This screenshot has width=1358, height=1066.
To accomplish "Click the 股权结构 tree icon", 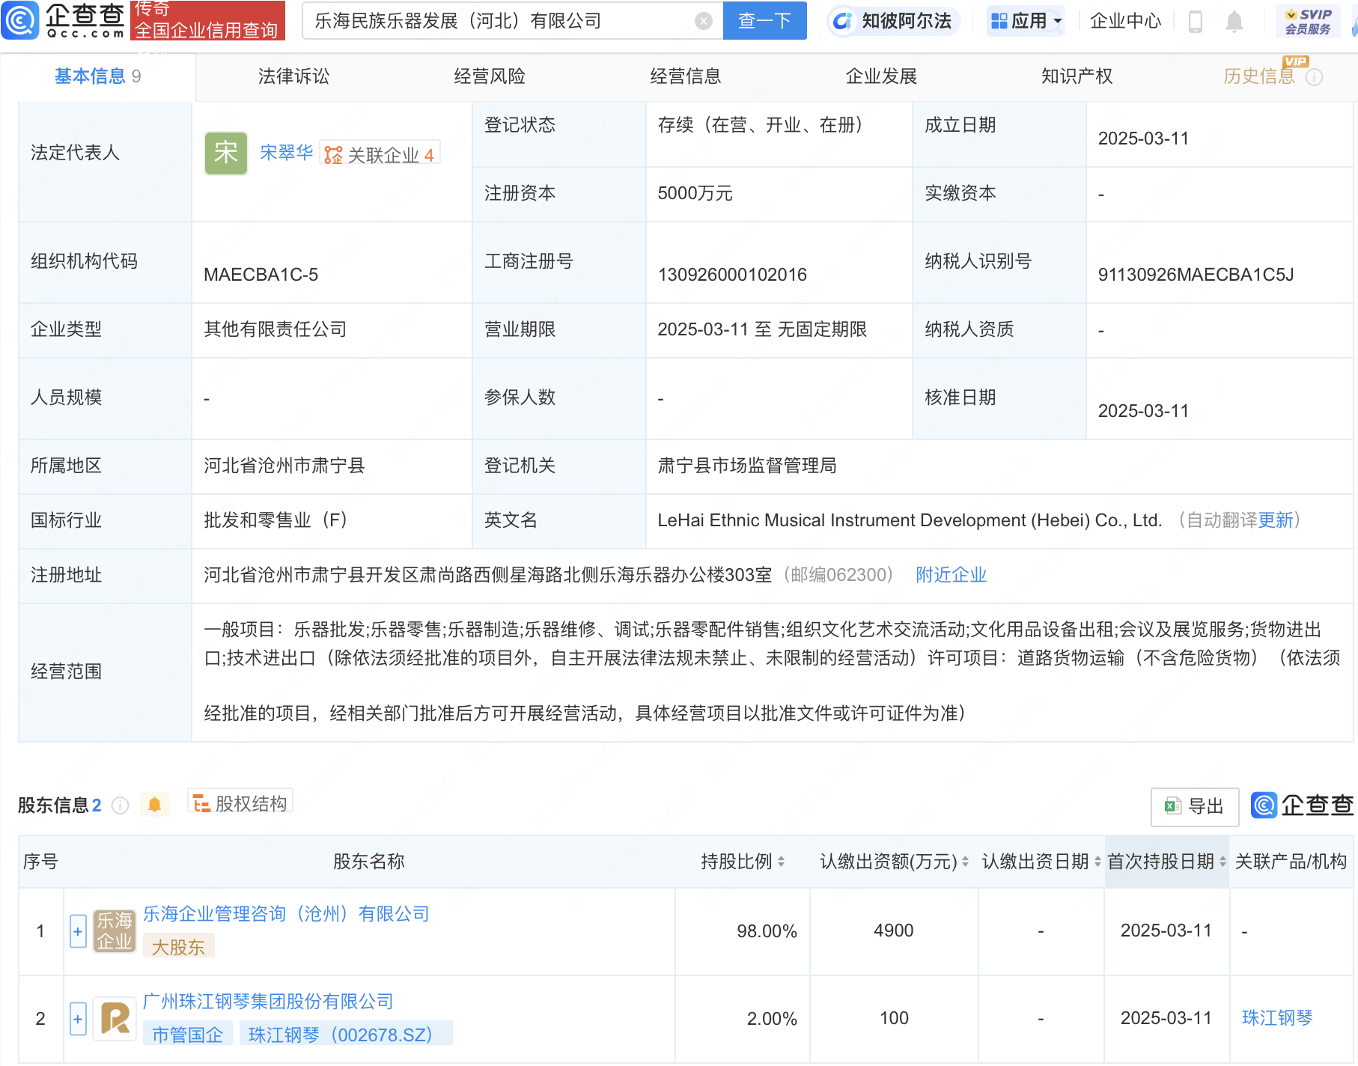I will (201, 804).
